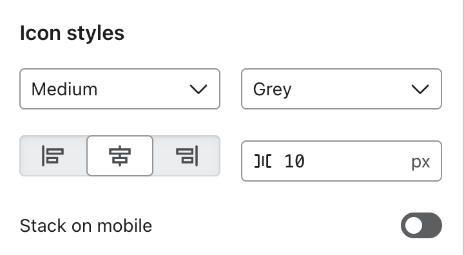Enable the Stack on mobile switch
Viewport: 464px width, 255px height.
pyautogui.click(x=421, y=225)
